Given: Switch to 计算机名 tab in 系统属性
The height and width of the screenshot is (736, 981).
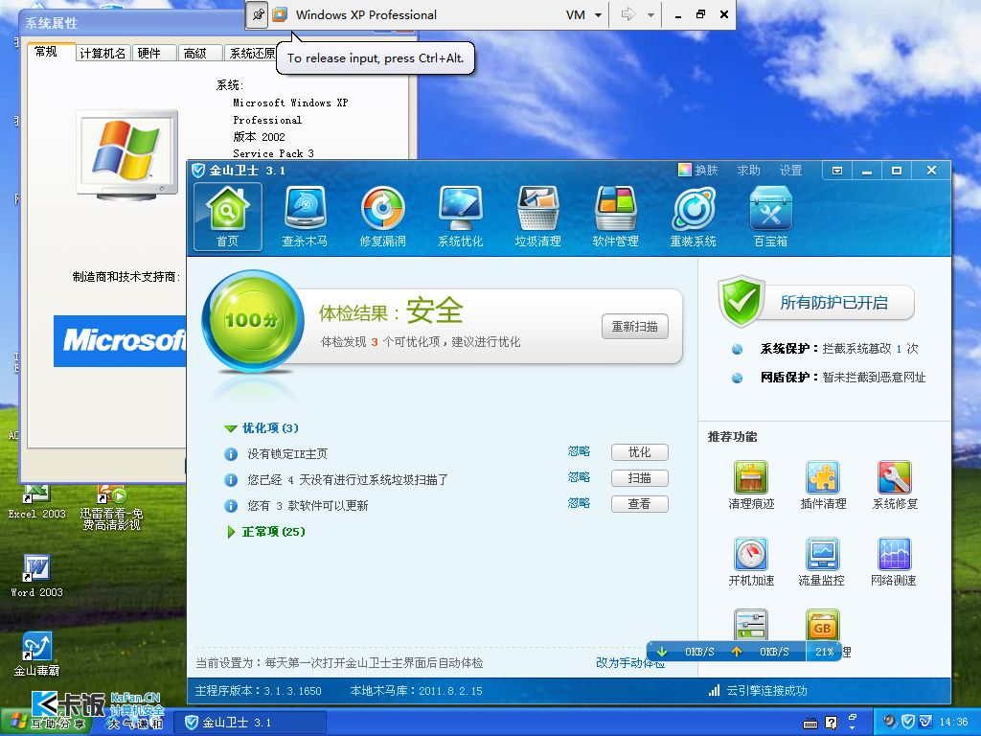Looking at the screenshot, I should 103,54.
